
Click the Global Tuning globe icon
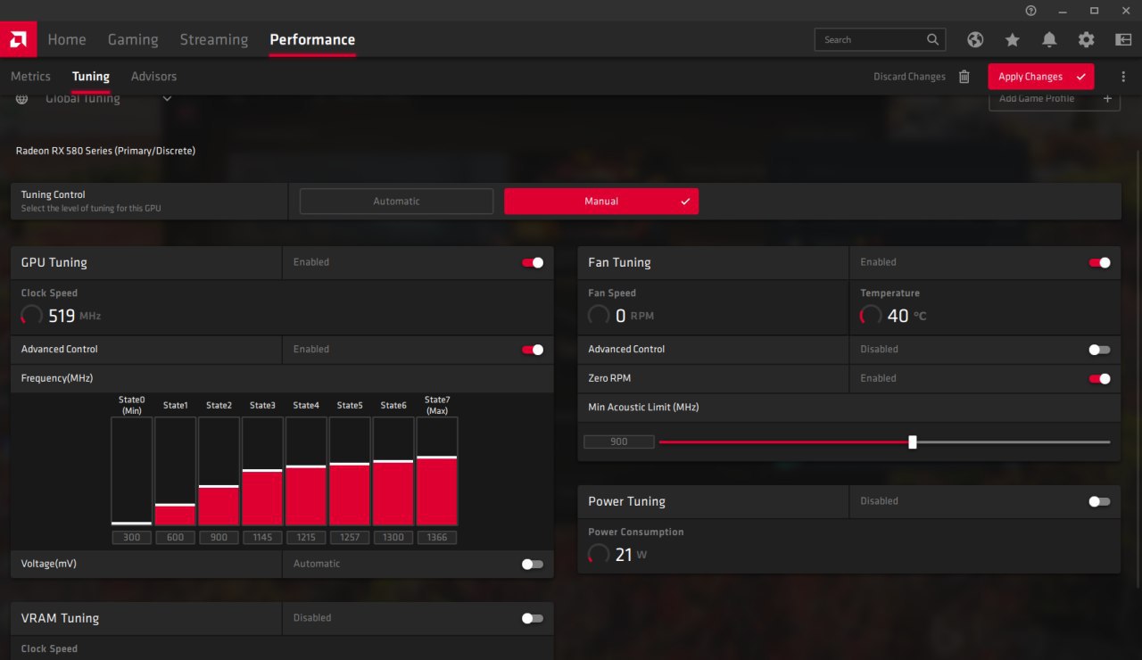click(21, 98)
